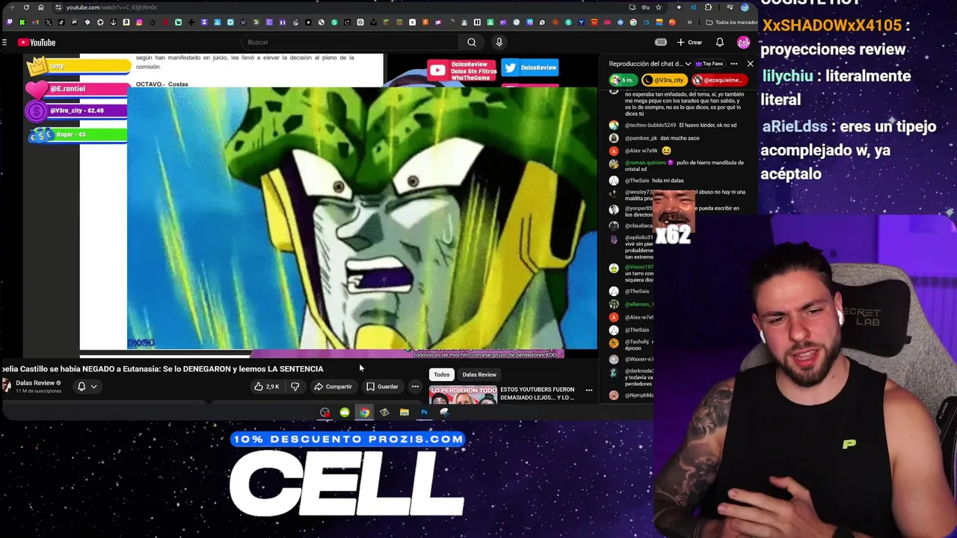Open the Todos los marcadores folder
This screenshot has height=538, width=957.
click(731, 22)
